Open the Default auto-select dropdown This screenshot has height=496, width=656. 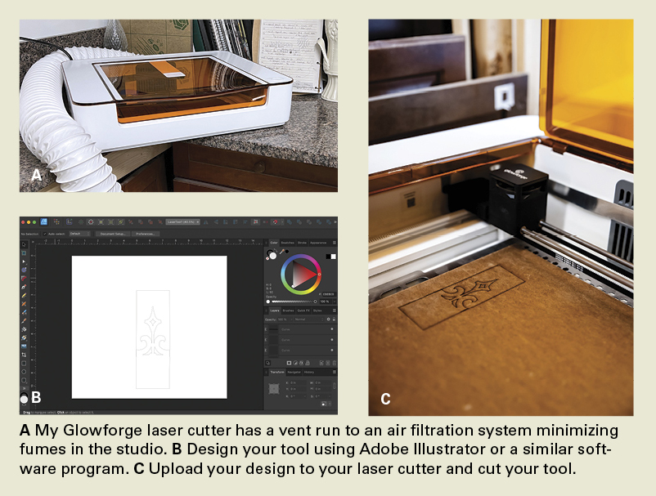pos(79,233)
